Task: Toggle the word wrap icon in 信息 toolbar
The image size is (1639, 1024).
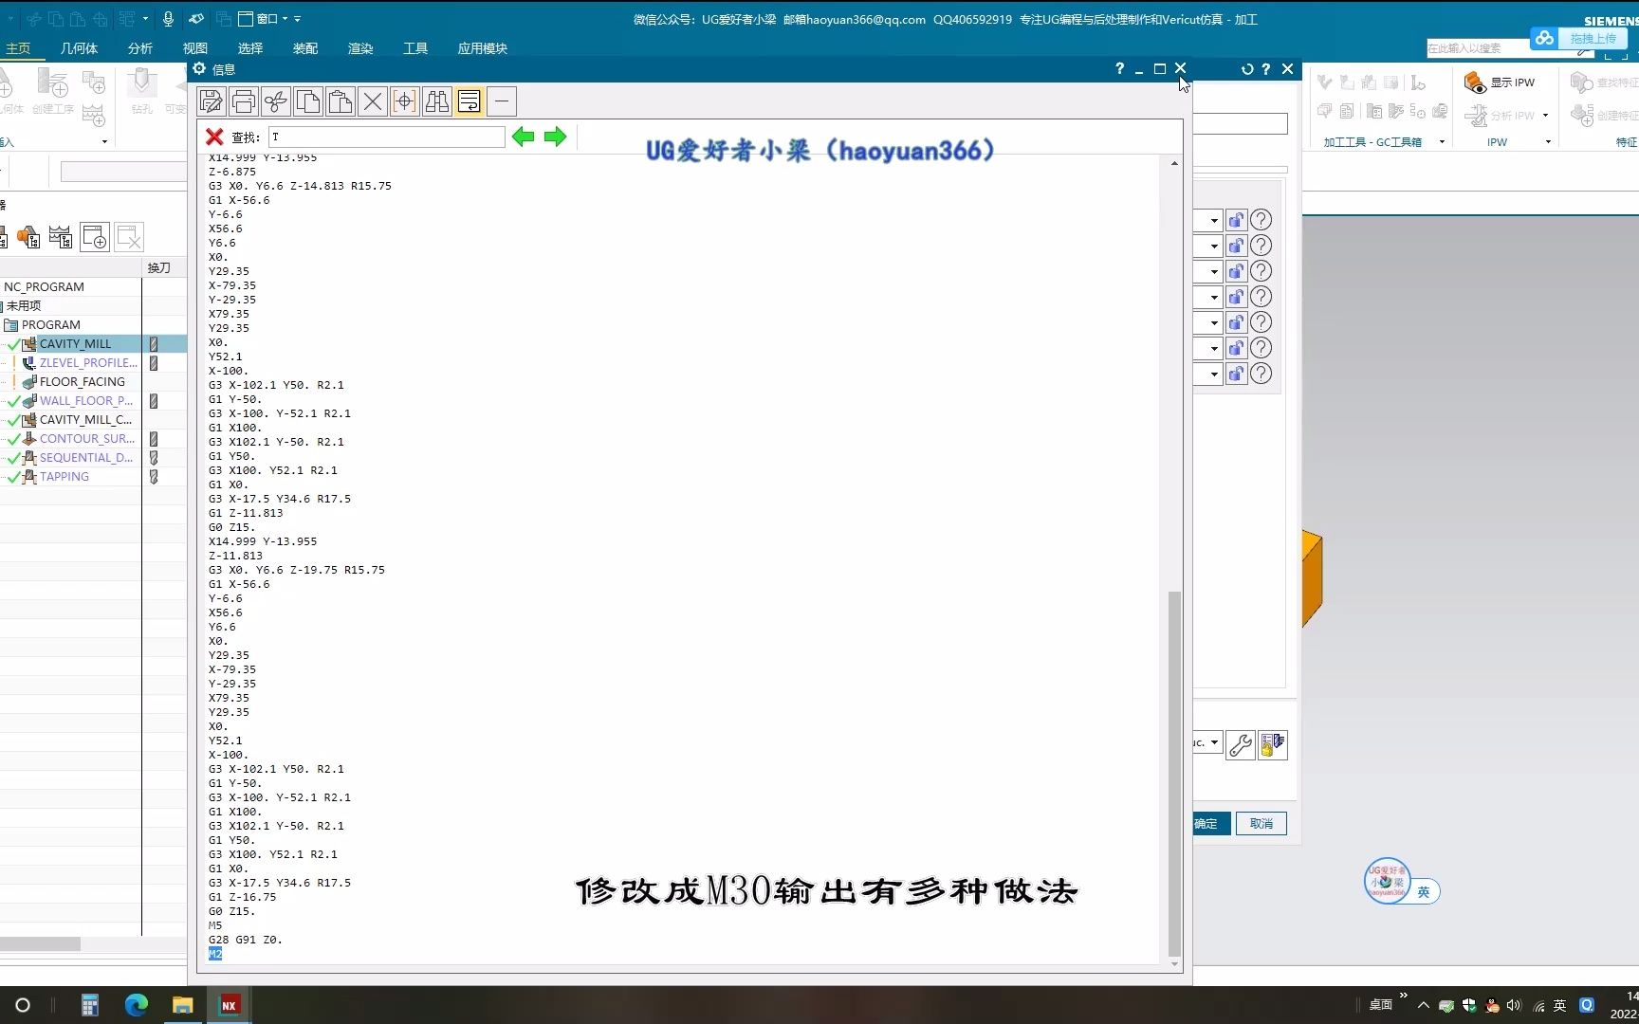Action: 470,101
